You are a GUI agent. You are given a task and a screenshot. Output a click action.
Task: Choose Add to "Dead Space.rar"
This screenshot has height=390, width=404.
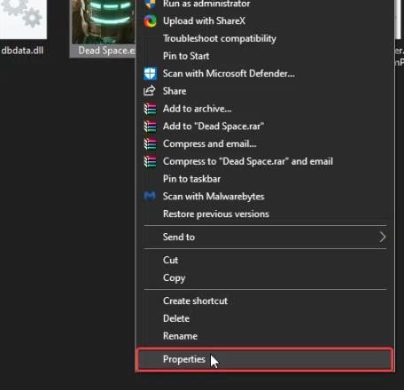coord(265,126)
